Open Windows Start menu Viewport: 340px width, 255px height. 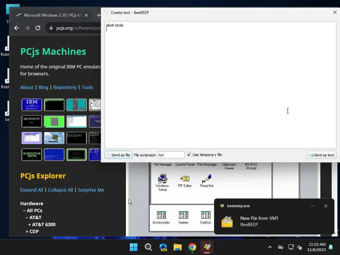(133, 247)
